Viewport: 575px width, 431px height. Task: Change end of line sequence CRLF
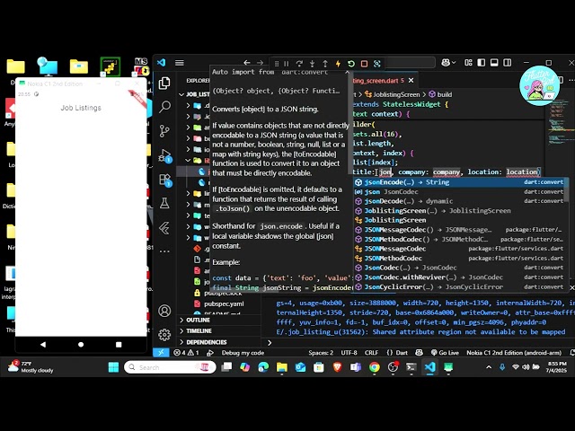pos(371,353)
